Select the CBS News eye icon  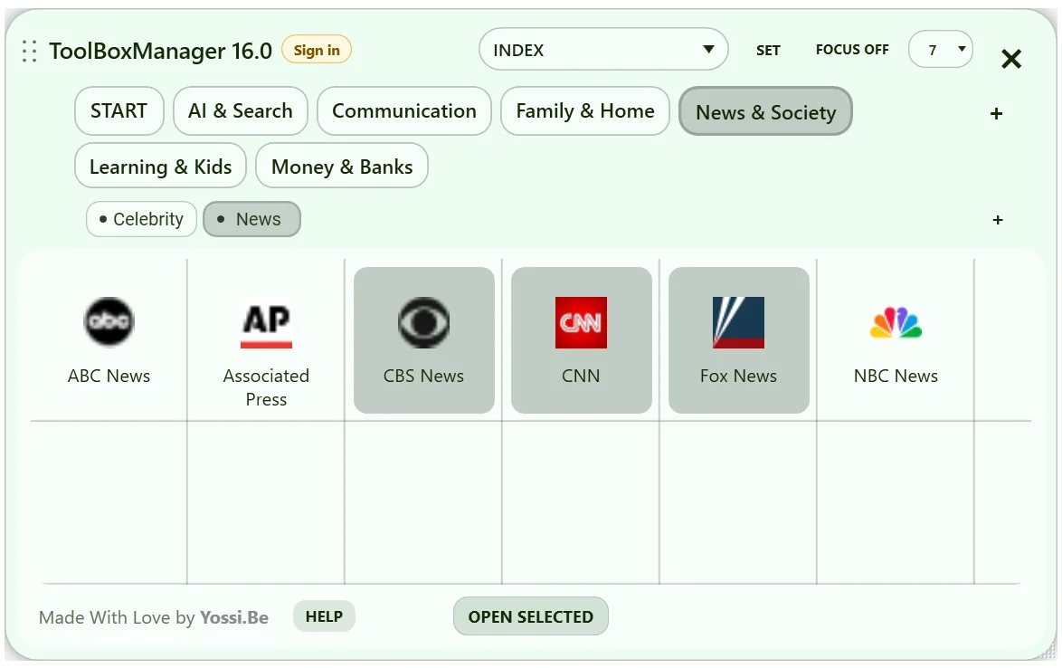[x=424, y=322]
